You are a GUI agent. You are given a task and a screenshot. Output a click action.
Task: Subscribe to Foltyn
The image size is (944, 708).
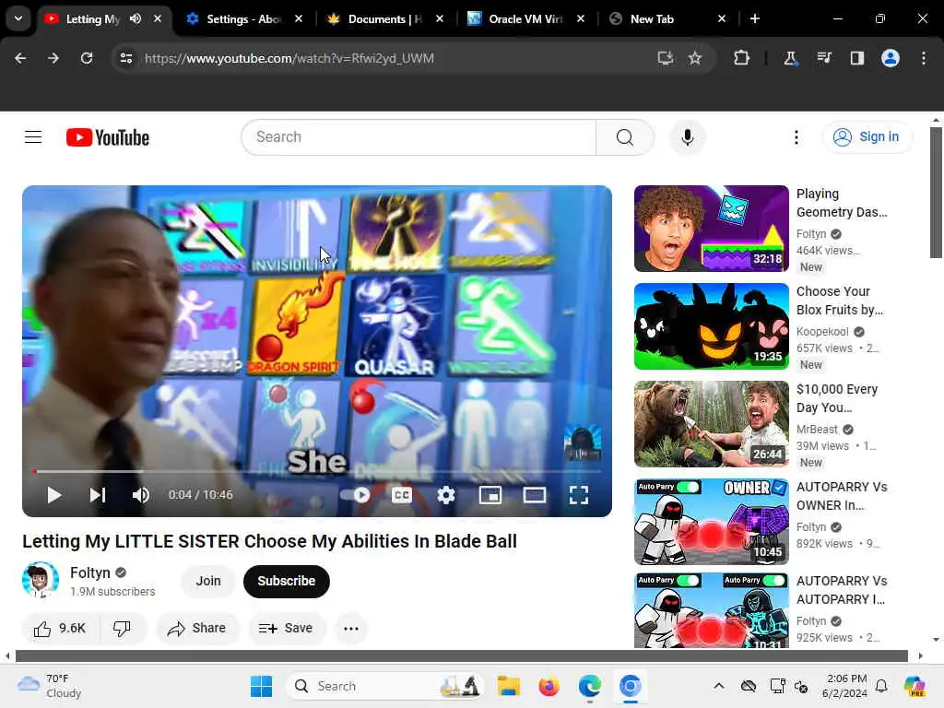click(287, 581)
